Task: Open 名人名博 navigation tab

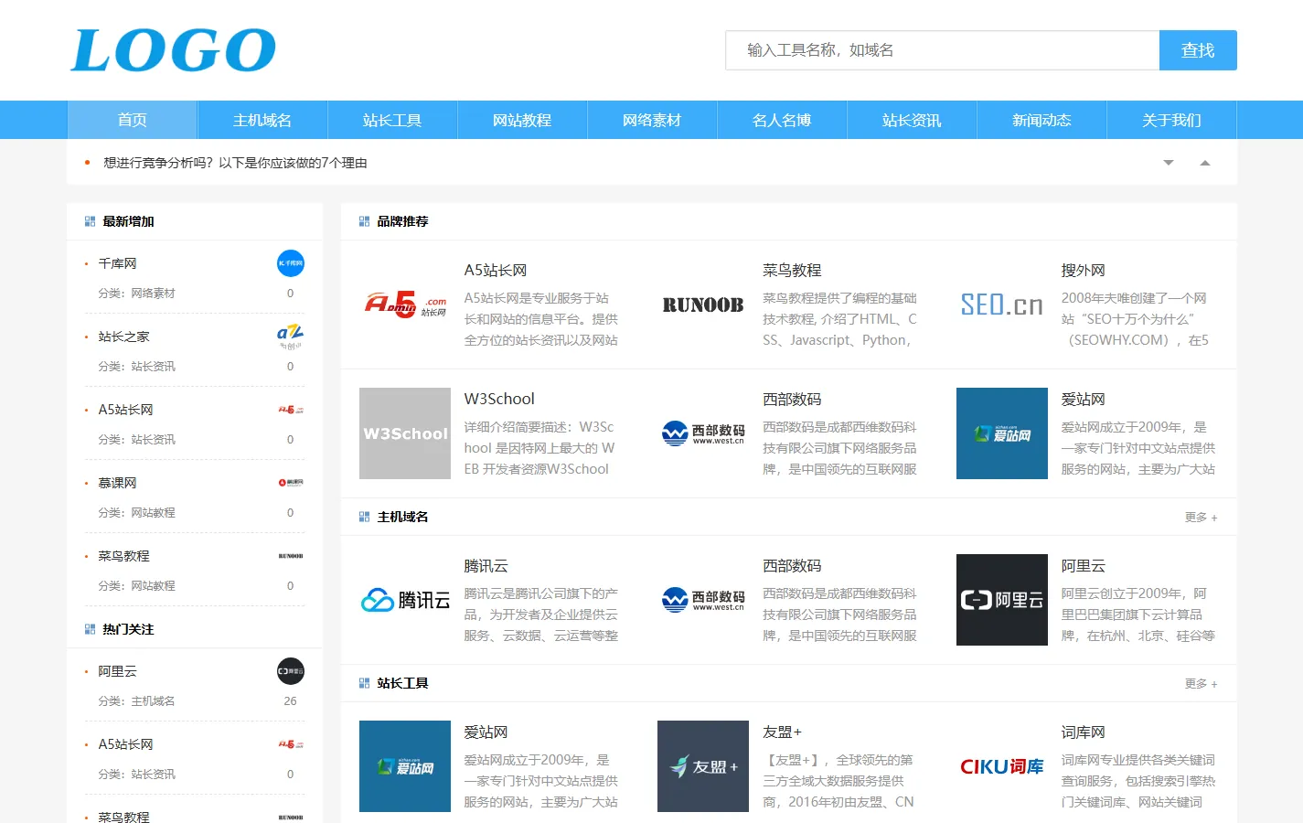Action: tap(782, 120)
